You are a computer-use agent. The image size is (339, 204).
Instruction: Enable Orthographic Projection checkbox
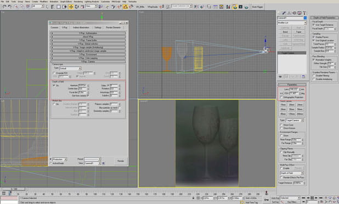point(281,97)
